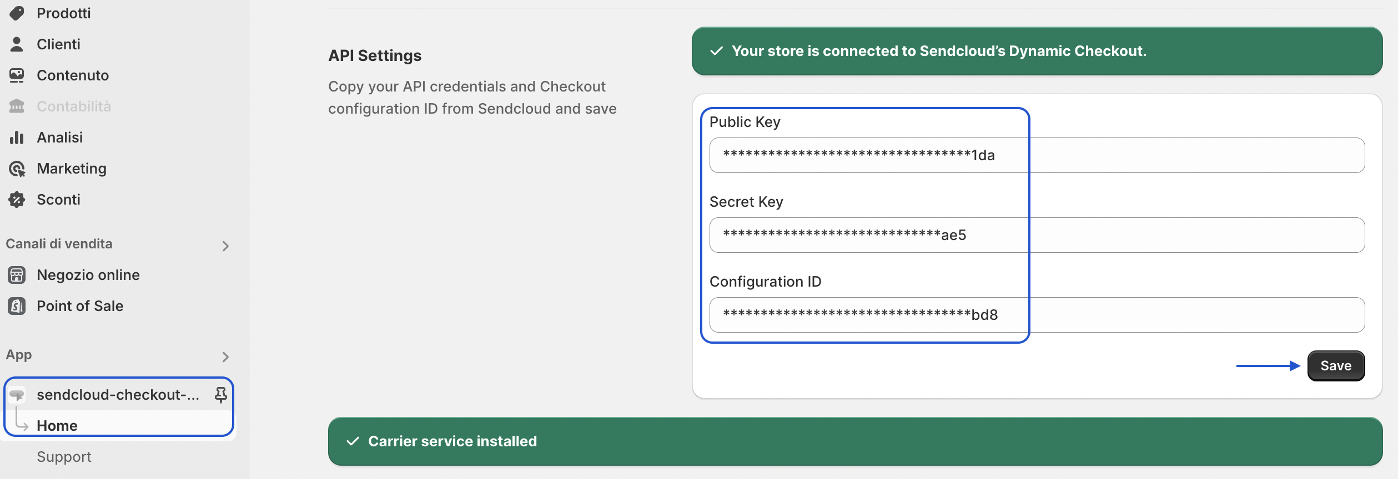Expand the Canali di vendita section
This screenshot has height=479, width=1398.
click(x=225, y=246)
